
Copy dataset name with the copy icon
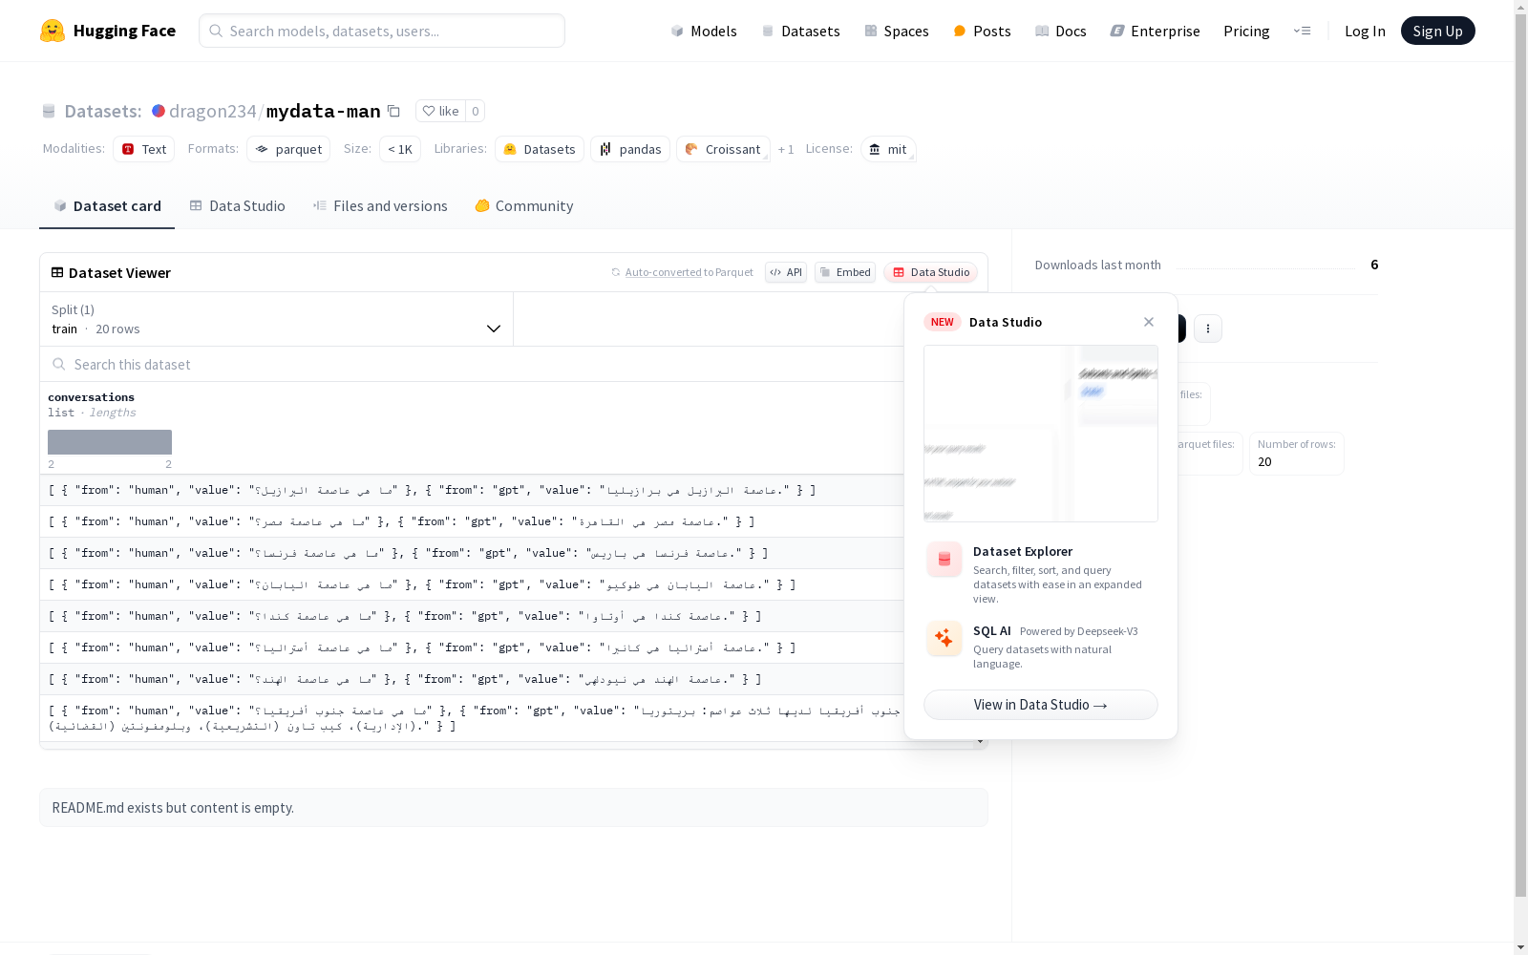[x=393, y=111]
